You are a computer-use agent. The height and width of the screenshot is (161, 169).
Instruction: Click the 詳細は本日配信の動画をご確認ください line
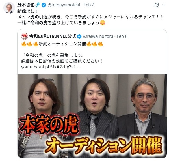pyautogui.click(x=62, y=61)
